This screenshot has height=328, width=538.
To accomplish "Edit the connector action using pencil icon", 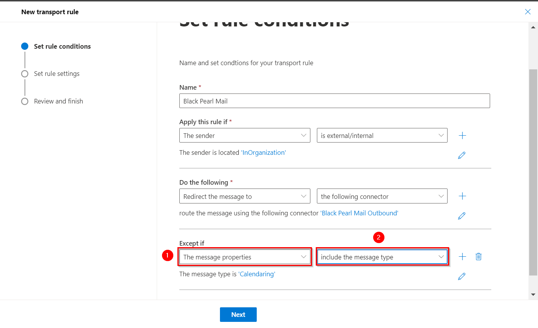I will point(462,216).
